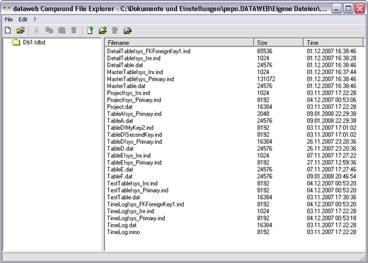Click the Db1.tdbd folder icon in tree
The image size is (368, 263).
(16, 42)
